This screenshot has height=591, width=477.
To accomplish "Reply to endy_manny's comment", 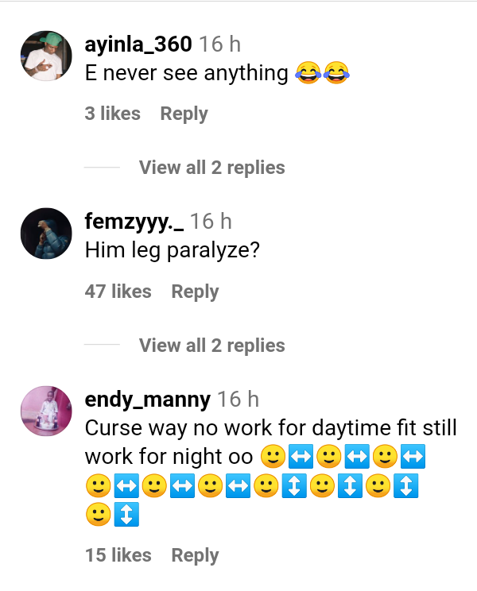I will tap(195, 555).
